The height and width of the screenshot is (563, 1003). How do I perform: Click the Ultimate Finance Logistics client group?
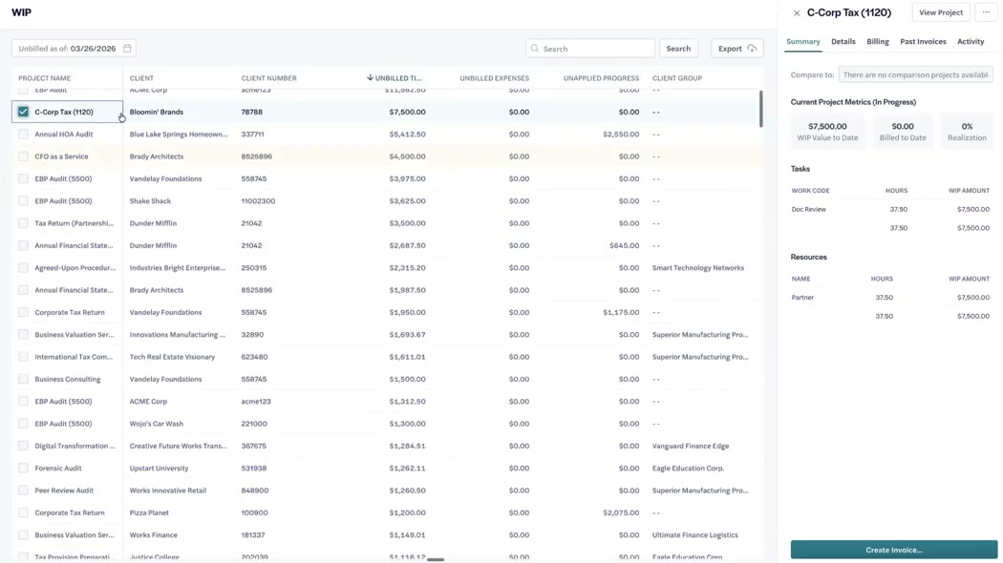[694, 535]
